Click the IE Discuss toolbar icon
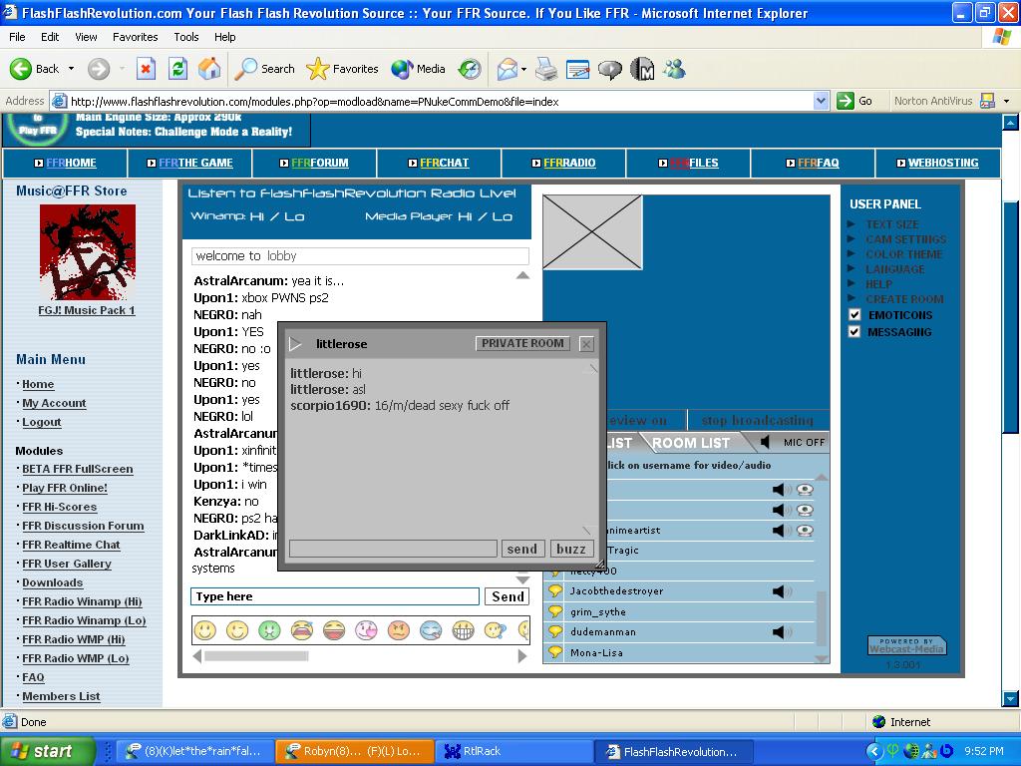Viewport: 1021px width, 766px height. pyautogui.click(x=609, y=69)
